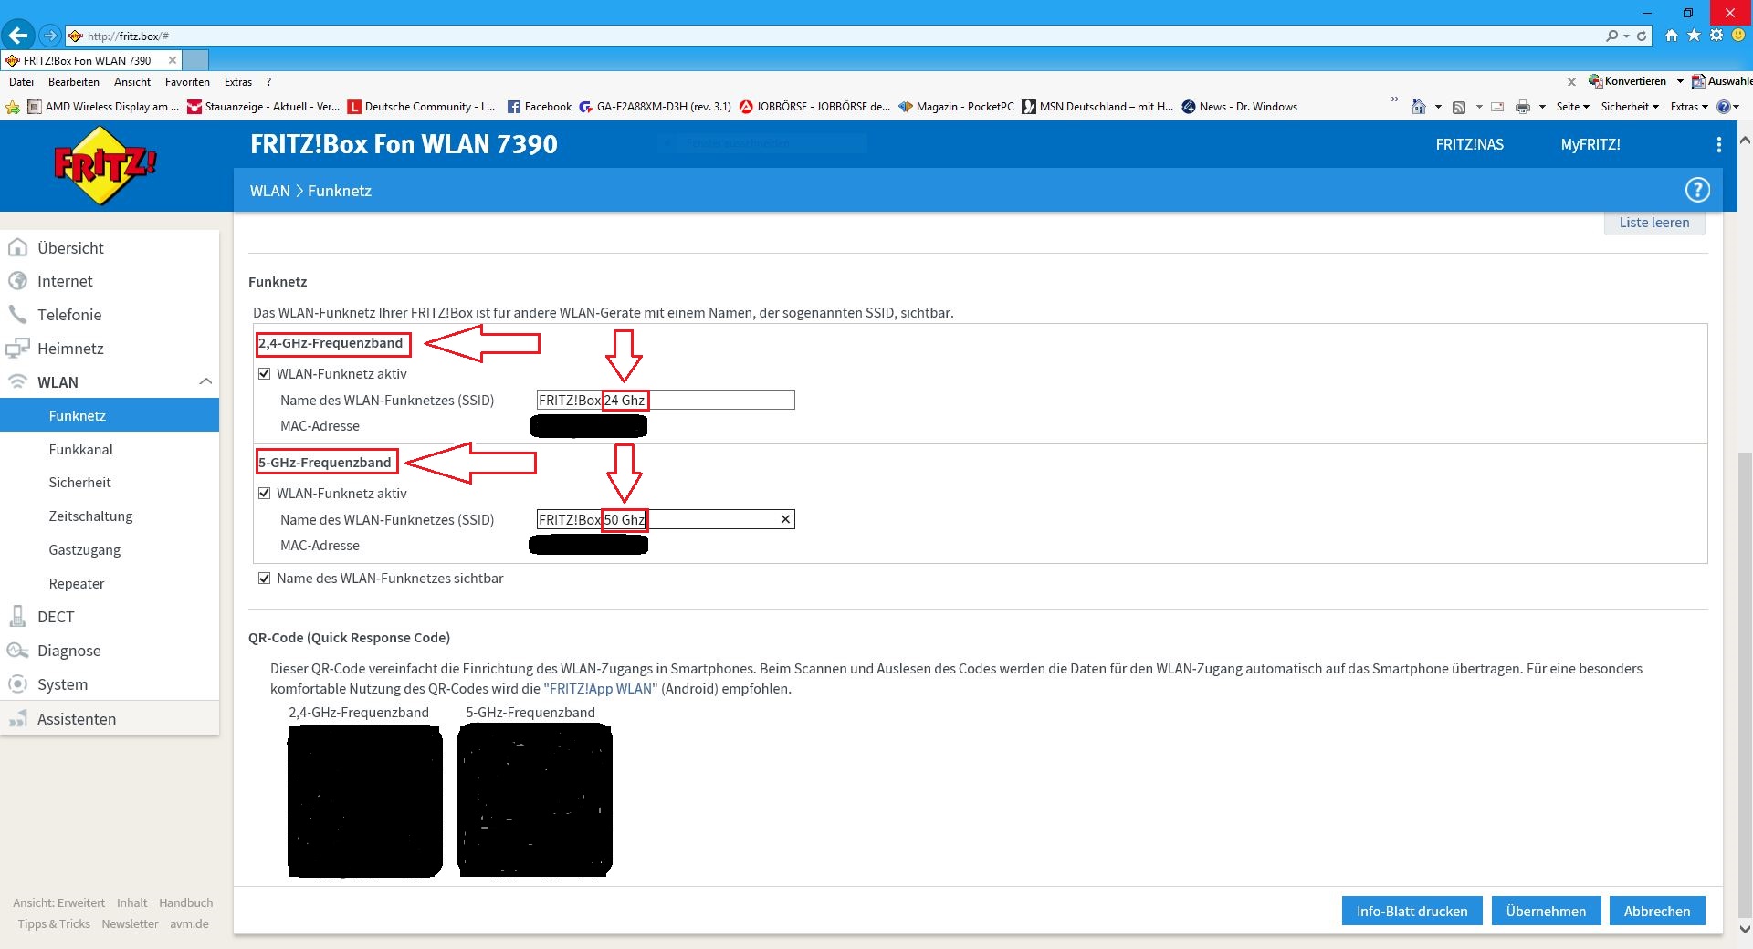Toggle 5-GHz WLAN-Funknetz aktiv checkbox
The height and width of the screenshot is (949, 1753).
pyautogui.click(x=265, y=493)
